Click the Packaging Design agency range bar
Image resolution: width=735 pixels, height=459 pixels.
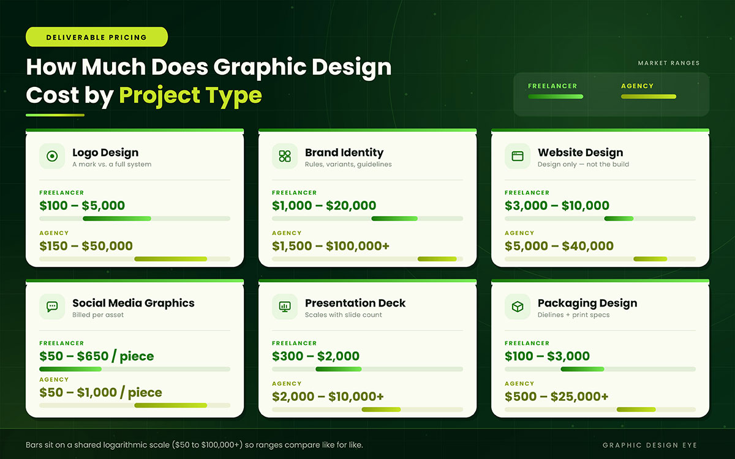coord(636,409)
